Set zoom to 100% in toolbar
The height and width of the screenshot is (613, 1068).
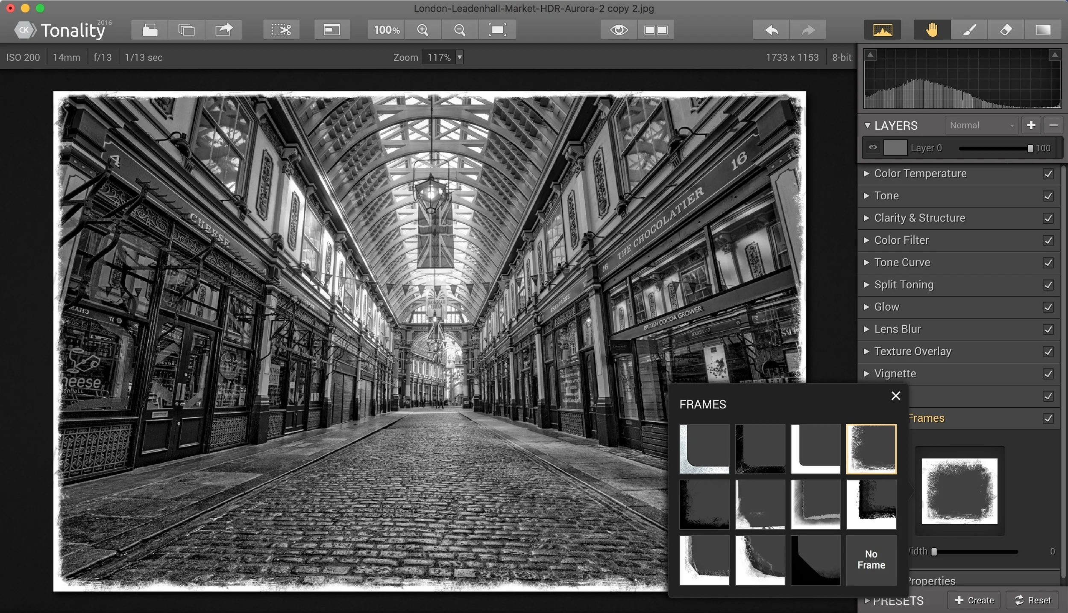coord(387,30)
